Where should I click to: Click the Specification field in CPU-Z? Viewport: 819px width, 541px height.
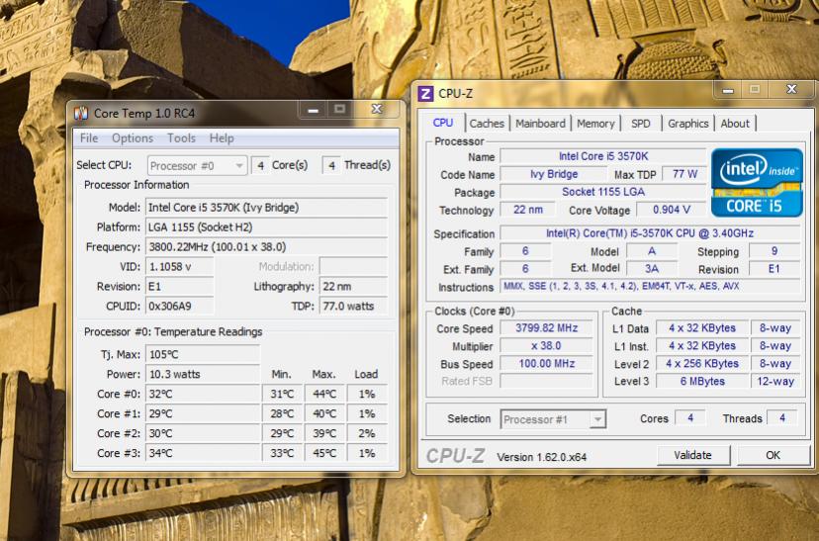pos(650,233)
